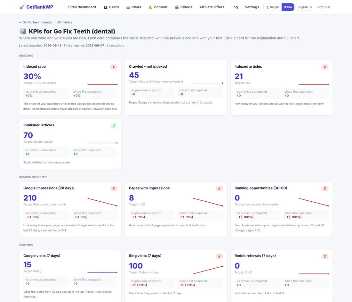Click the red X on Google impressions card

(114, 189)
